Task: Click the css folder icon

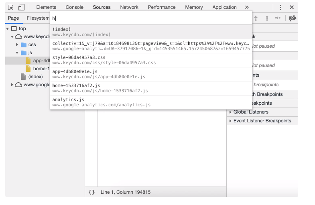Action: click(x=24, y=45)
